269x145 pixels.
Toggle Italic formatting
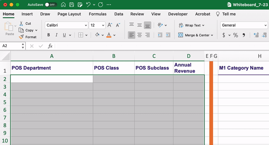(56, 35)
